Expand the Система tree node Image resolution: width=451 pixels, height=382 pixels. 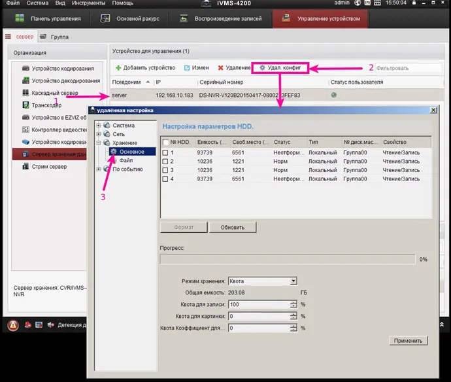(99, 126)
